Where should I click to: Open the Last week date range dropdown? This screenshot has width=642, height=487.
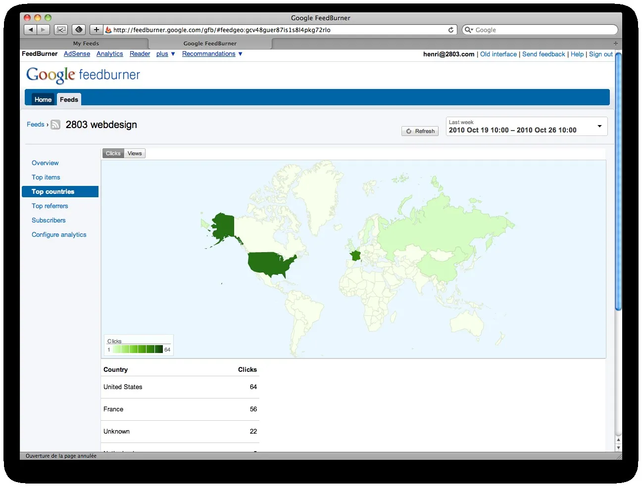pyautogui.click(x=527, y=126)
